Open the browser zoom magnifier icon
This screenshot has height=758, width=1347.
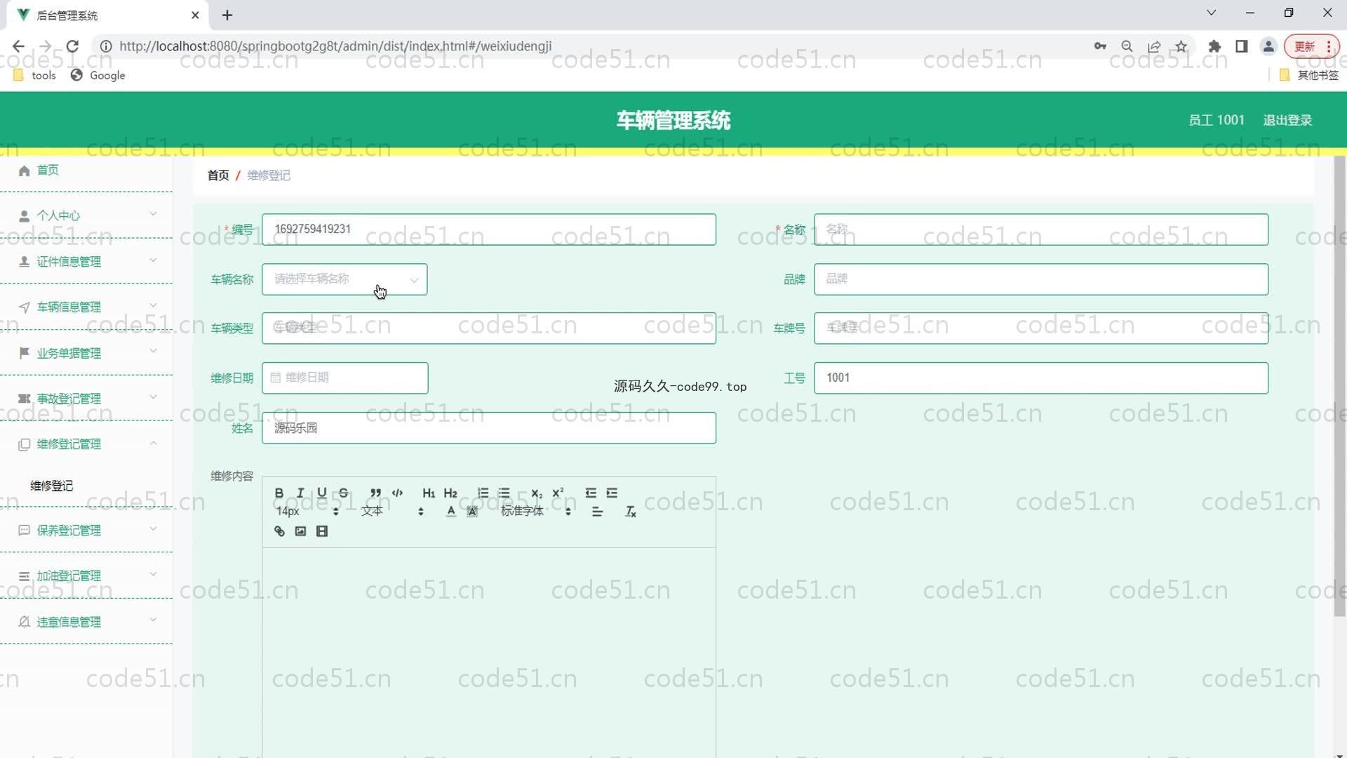[1127, 46]
